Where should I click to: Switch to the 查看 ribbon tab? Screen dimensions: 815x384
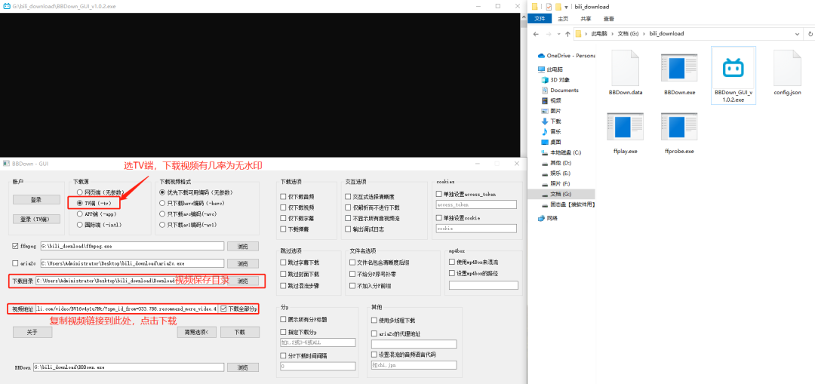609,19
